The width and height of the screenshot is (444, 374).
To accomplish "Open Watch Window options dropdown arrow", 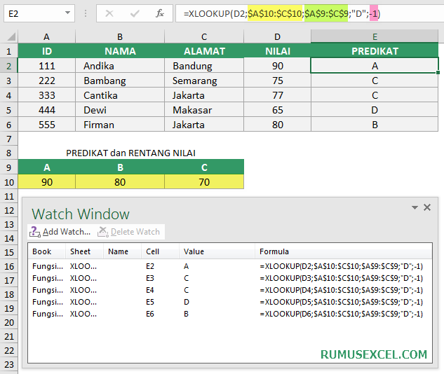I will 415,207.
